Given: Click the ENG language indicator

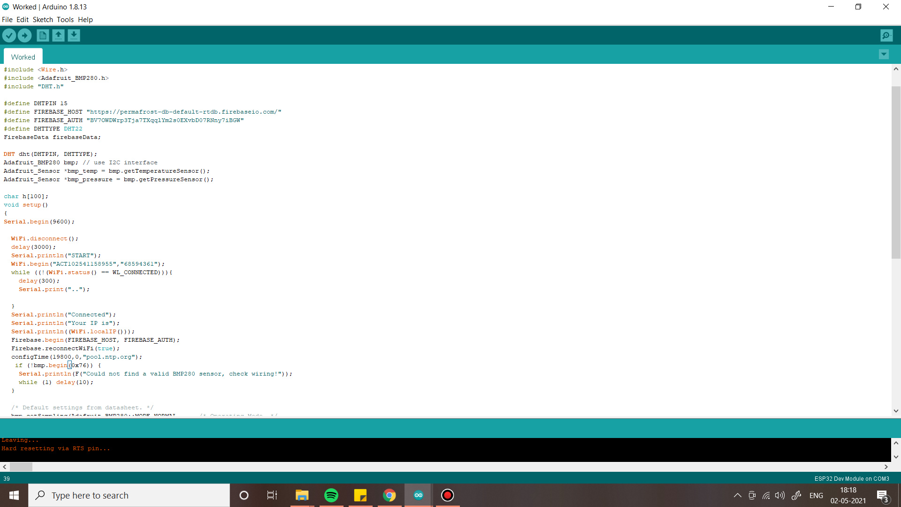Looking at the screenshot, I should click(816, 495).
